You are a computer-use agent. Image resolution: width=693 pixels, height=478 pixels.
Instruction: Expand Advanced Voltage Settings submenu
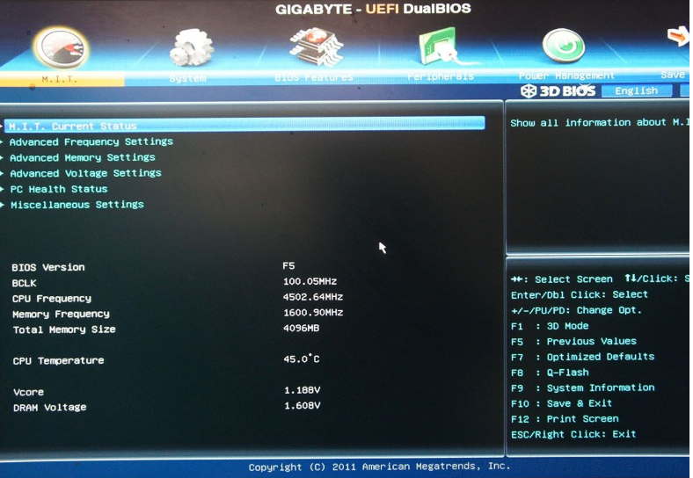pyautogui.click(x=85, y=173)
